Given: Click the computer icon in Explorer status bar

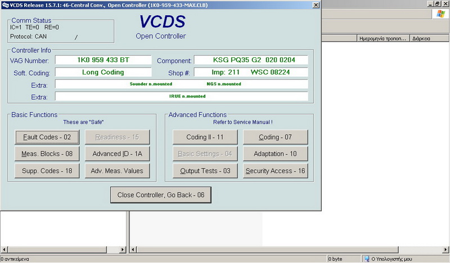Looking at the screenshot, I should (367, 259).
